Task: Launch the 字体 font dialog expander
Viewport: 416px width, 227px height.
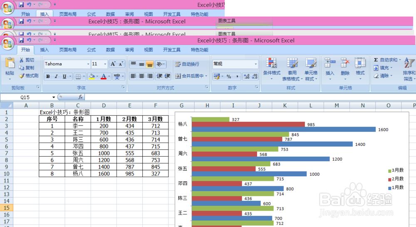Action: pos(124,87)
